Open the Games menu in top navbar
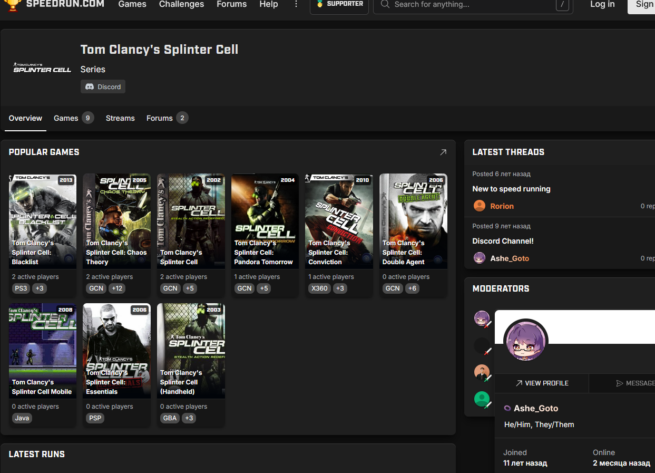Image resolution: width=655 pixels, height=473 pixels. [x=132, y=4]
